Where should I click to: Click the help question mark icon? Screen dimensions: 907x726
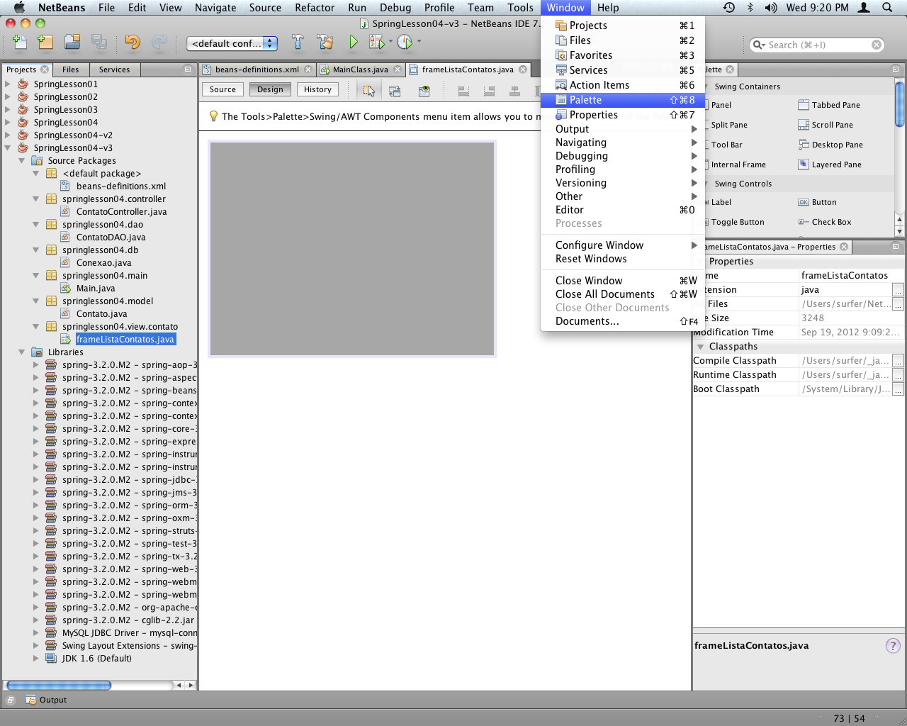point(893,646)
